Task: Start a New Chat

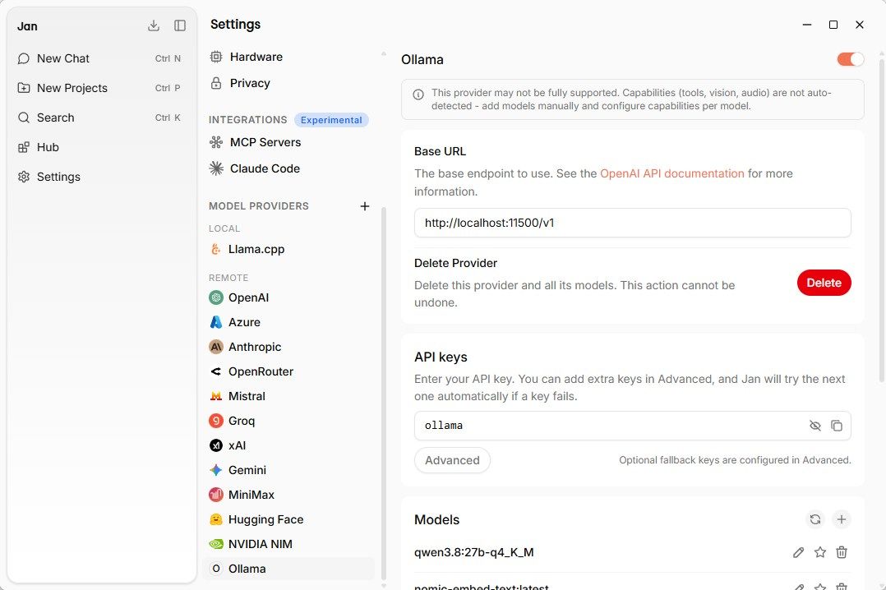Action: (x=102, y=58)
